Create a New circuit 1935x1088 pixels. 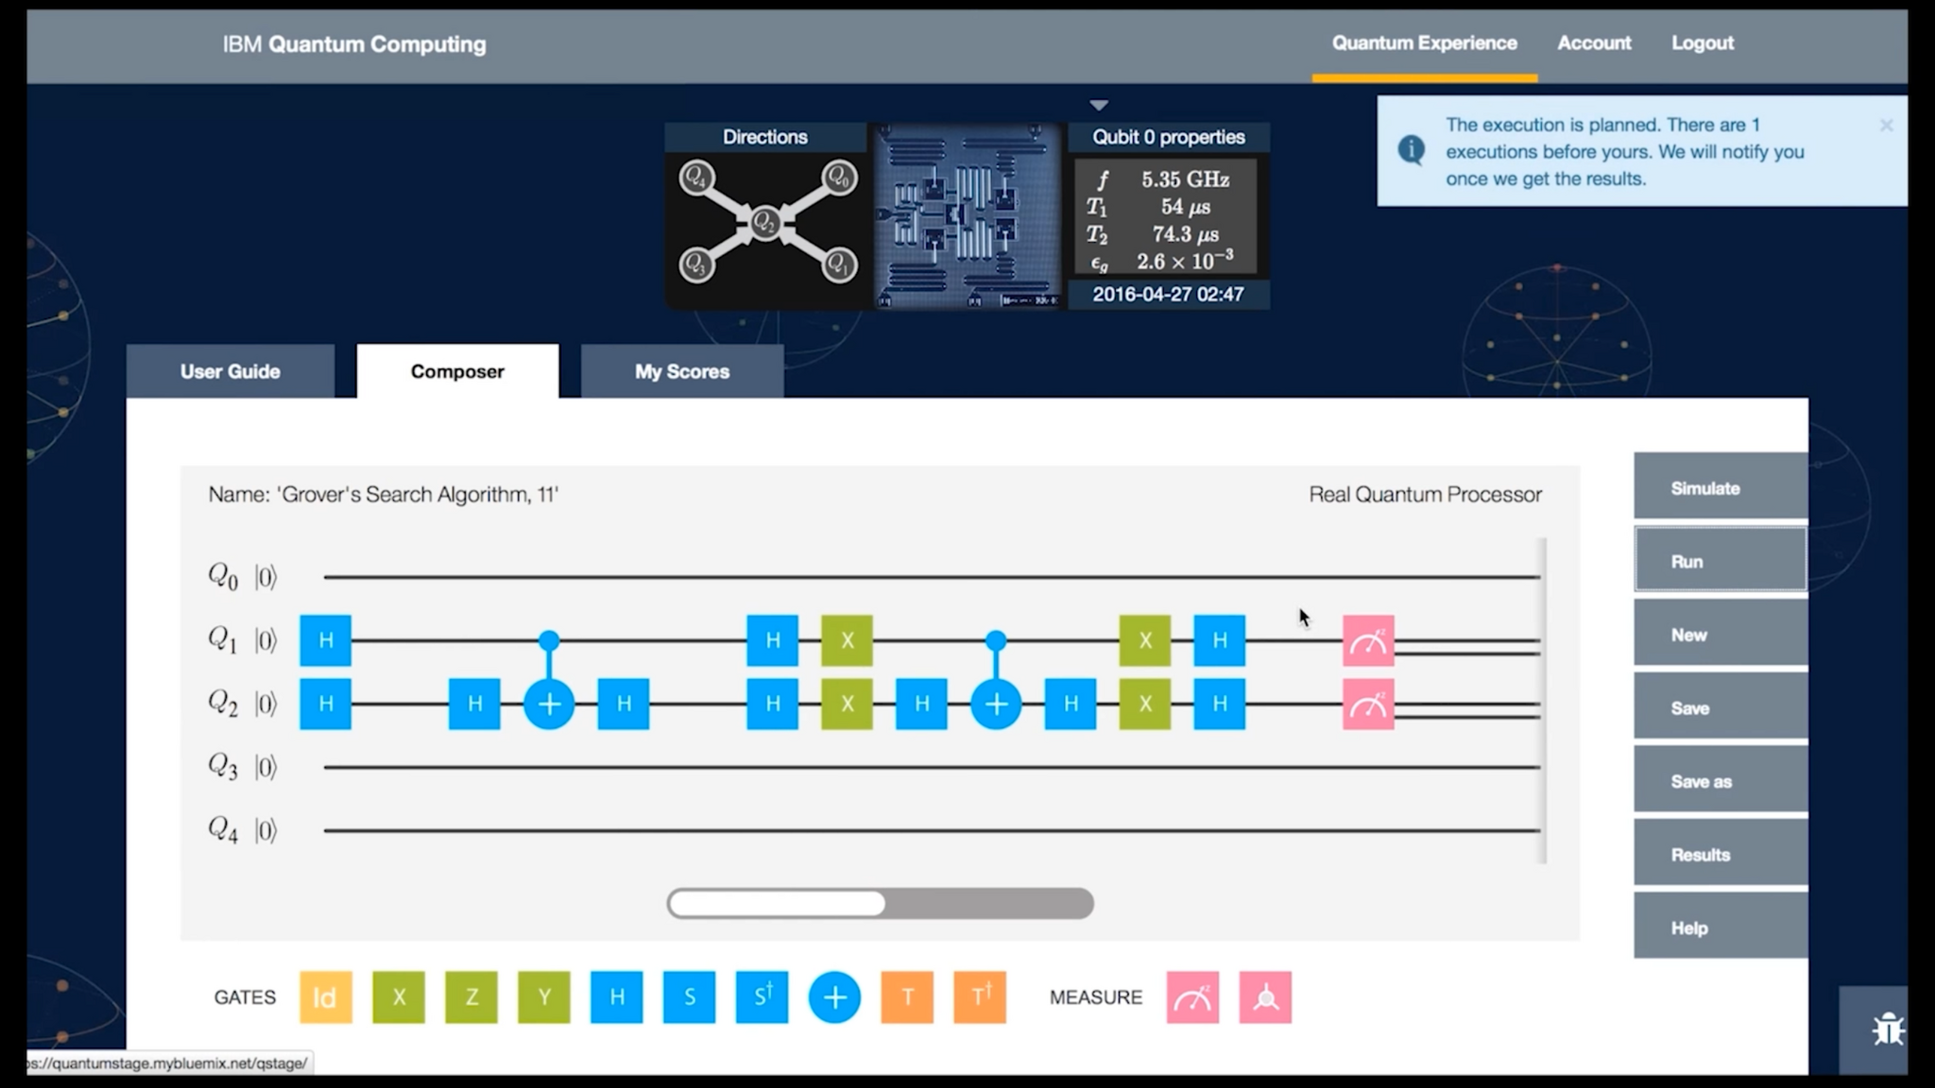tap(1721, 633)
